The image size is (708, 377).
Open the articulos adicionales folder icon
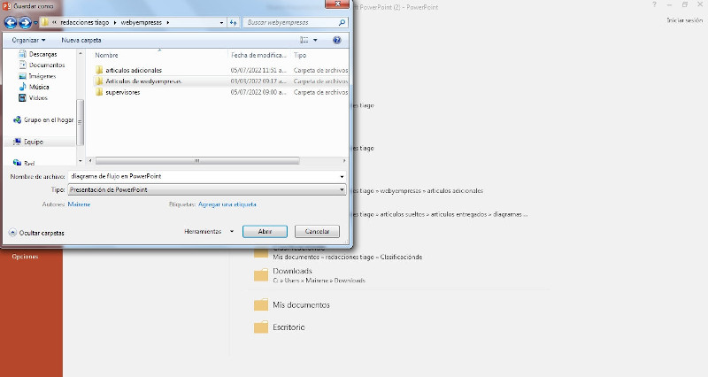[x=99, y=70]
